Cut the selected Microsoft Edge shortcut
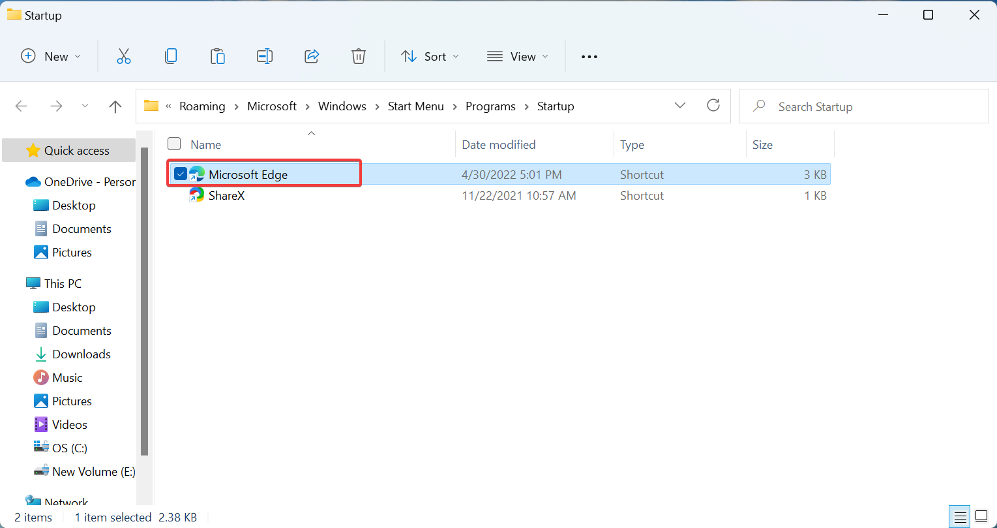Viewport: 997px width, 528px height. pyautogui.click(x=124, y=56)
